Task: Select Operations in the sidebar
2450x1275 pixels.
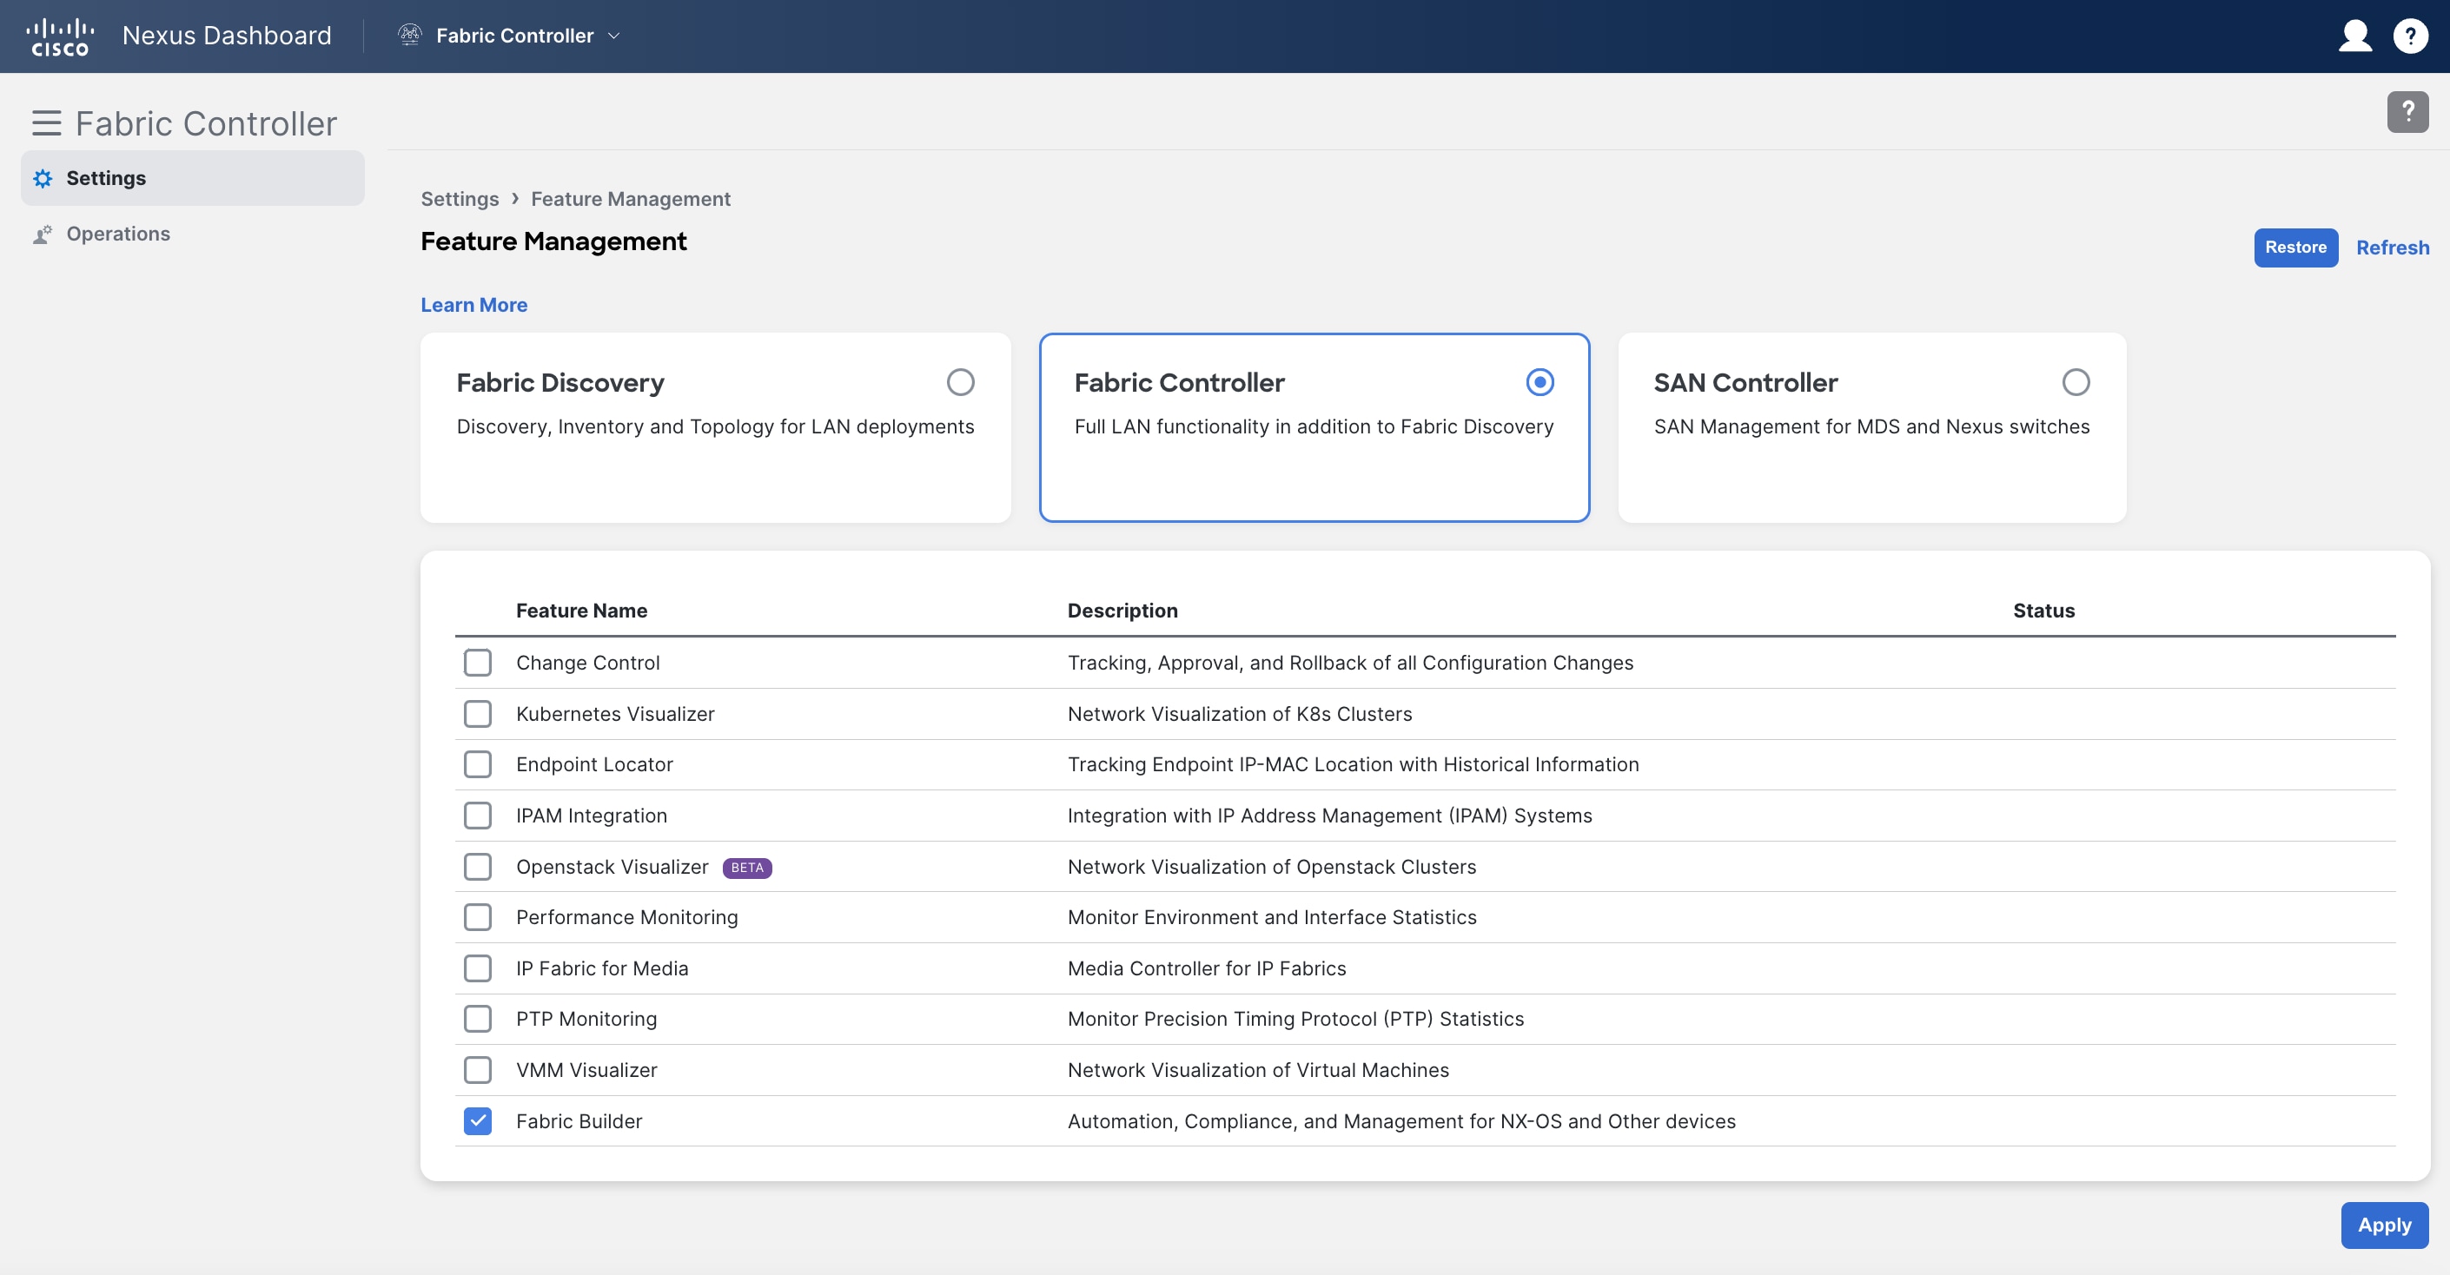Action: coord(193,234)
